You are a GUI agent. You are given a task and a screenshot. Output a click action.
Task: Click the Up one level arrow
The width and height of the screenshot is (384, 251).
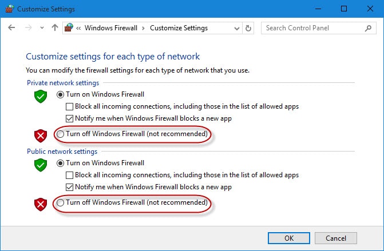[54, 27]
